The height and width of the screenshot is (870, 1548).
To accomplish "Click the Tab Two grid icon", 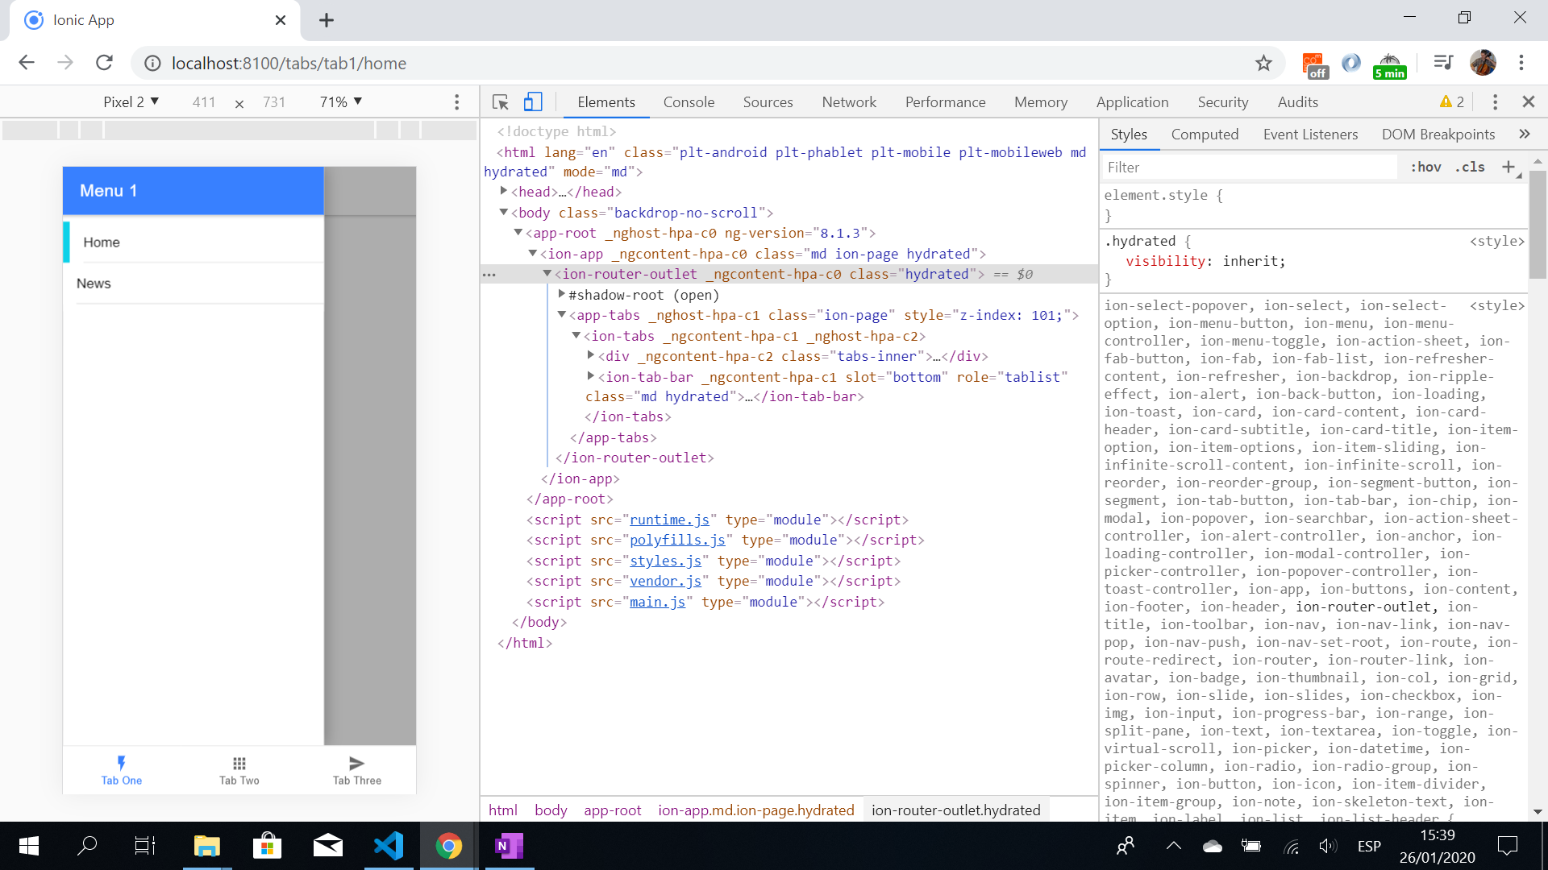I will (x=239, y=763).
